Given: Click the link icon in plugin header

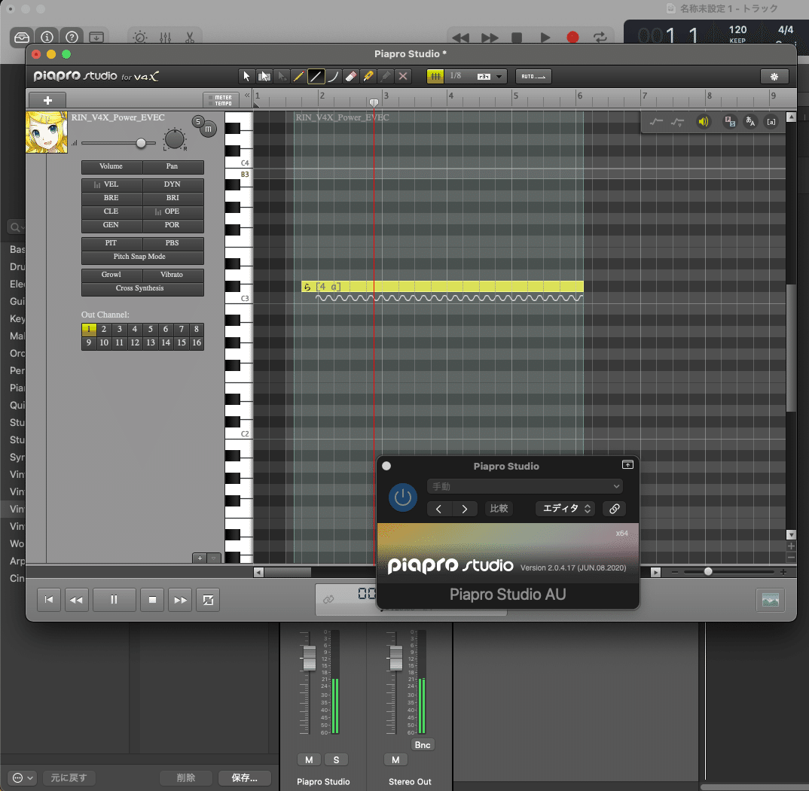Looking at the screenshot, I should (x=614, y=509).
